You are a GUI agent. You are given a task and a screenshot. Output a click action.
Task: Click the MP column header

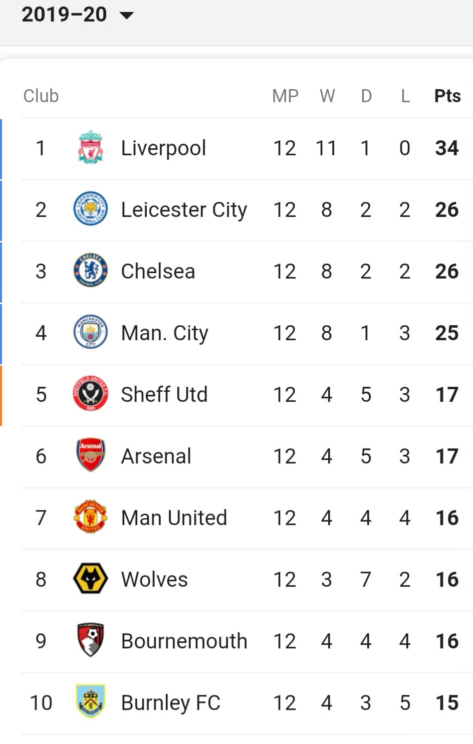tap(285, 96)
